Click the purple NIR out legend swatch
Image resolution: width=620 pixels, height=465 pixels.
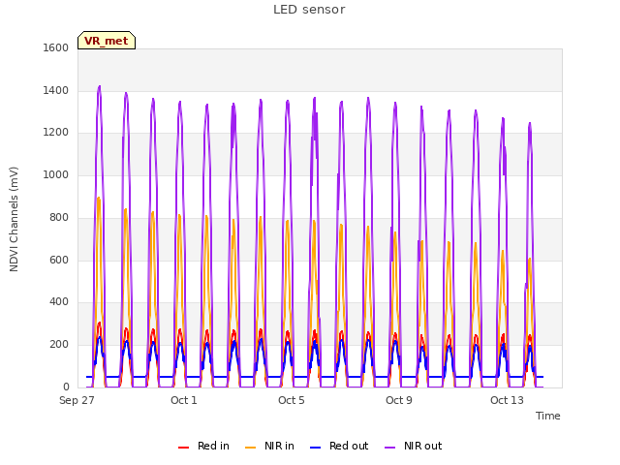coord(389,448)
